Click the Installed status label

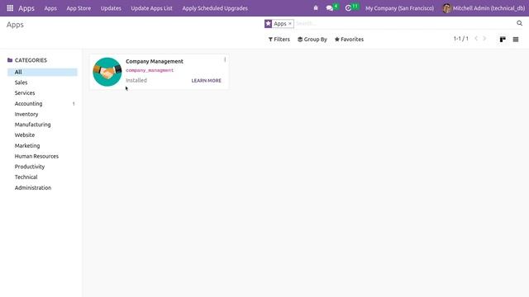point(136,81)
